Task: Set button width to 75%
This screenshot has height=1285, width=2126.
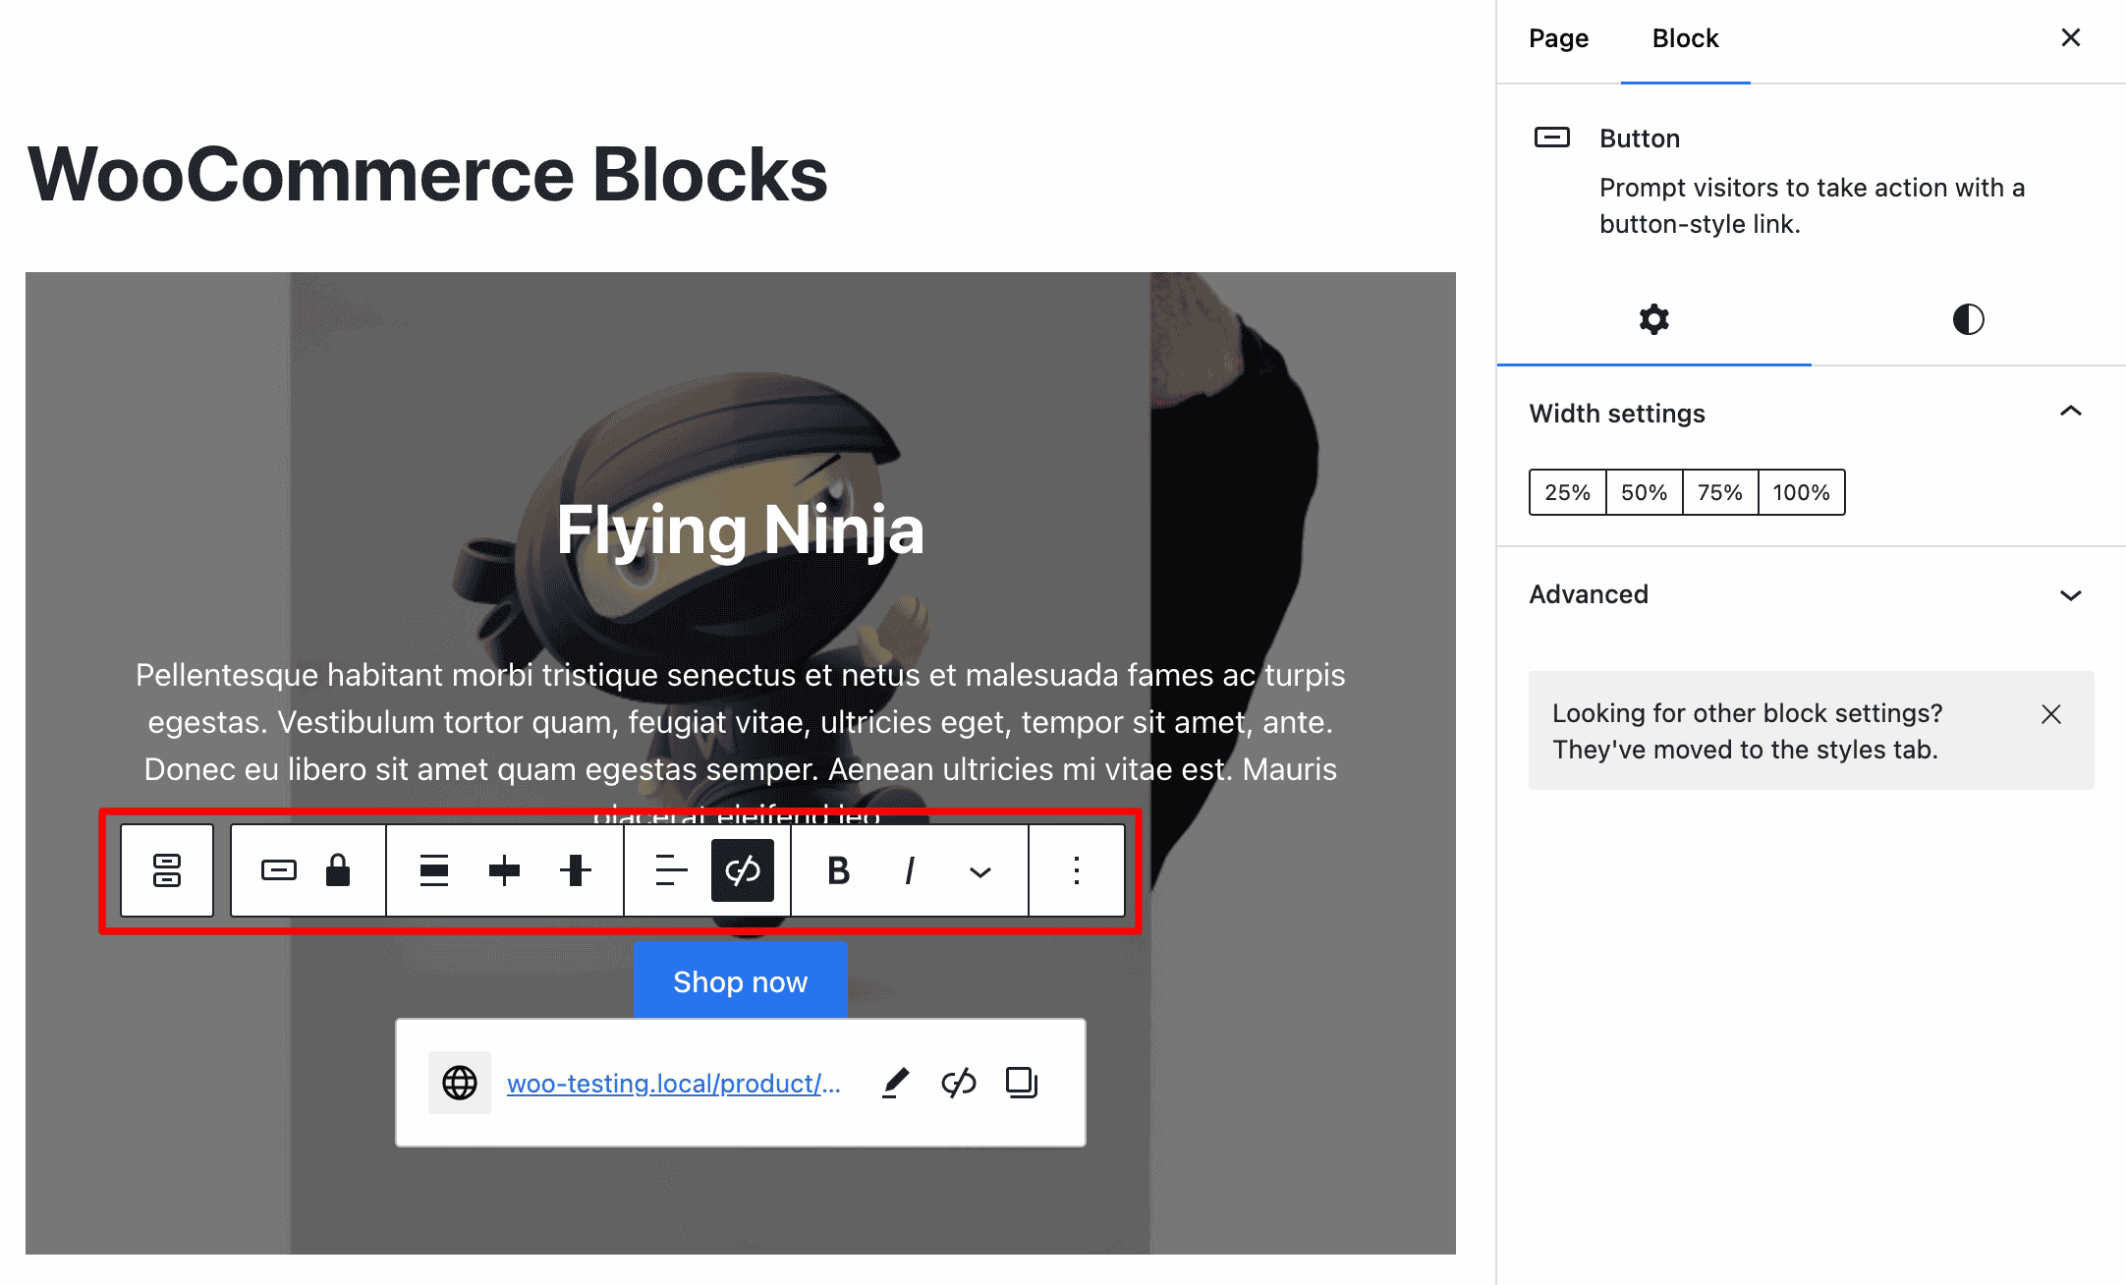Action: point(1720,492)
